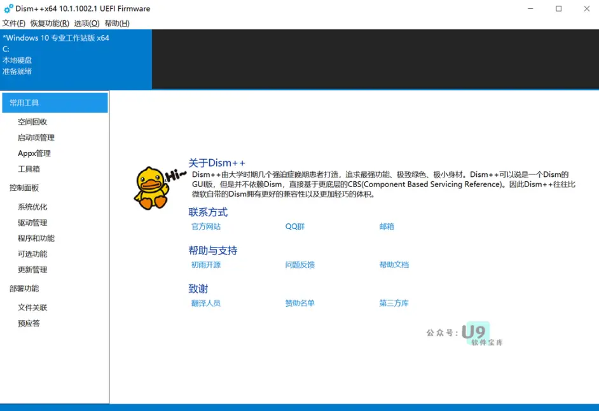This screenshot has width=599, height=411.
Task: Click the 帮助与支持 heading
Action: click(213, 251)
